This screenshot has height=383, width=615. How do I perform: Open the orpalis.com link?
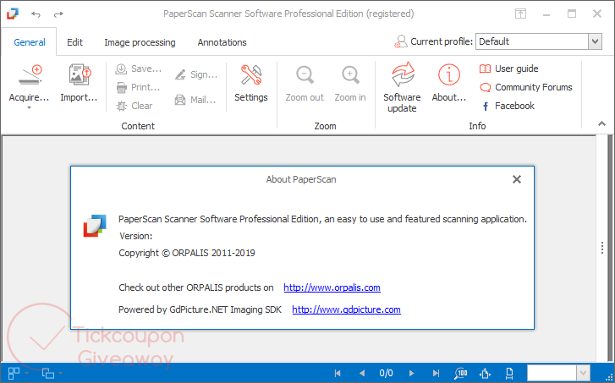[x=332, y=287]
